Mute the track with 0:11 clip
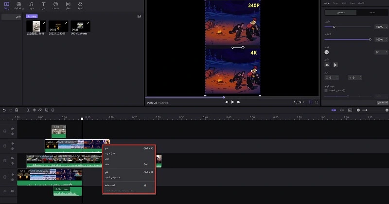This screenshot has height=204, width=389. [12, 180]
